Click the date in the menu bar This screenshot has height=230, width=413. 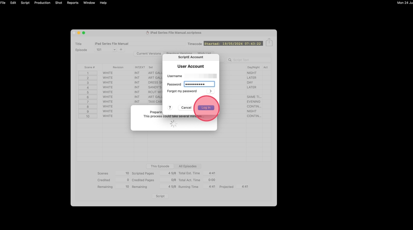tap(405, 3)
